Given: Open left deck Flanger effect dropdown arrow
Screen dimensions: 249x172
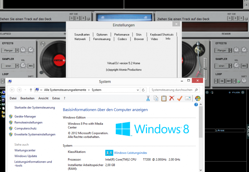Looking at the screenshot, I should [17, 50].
